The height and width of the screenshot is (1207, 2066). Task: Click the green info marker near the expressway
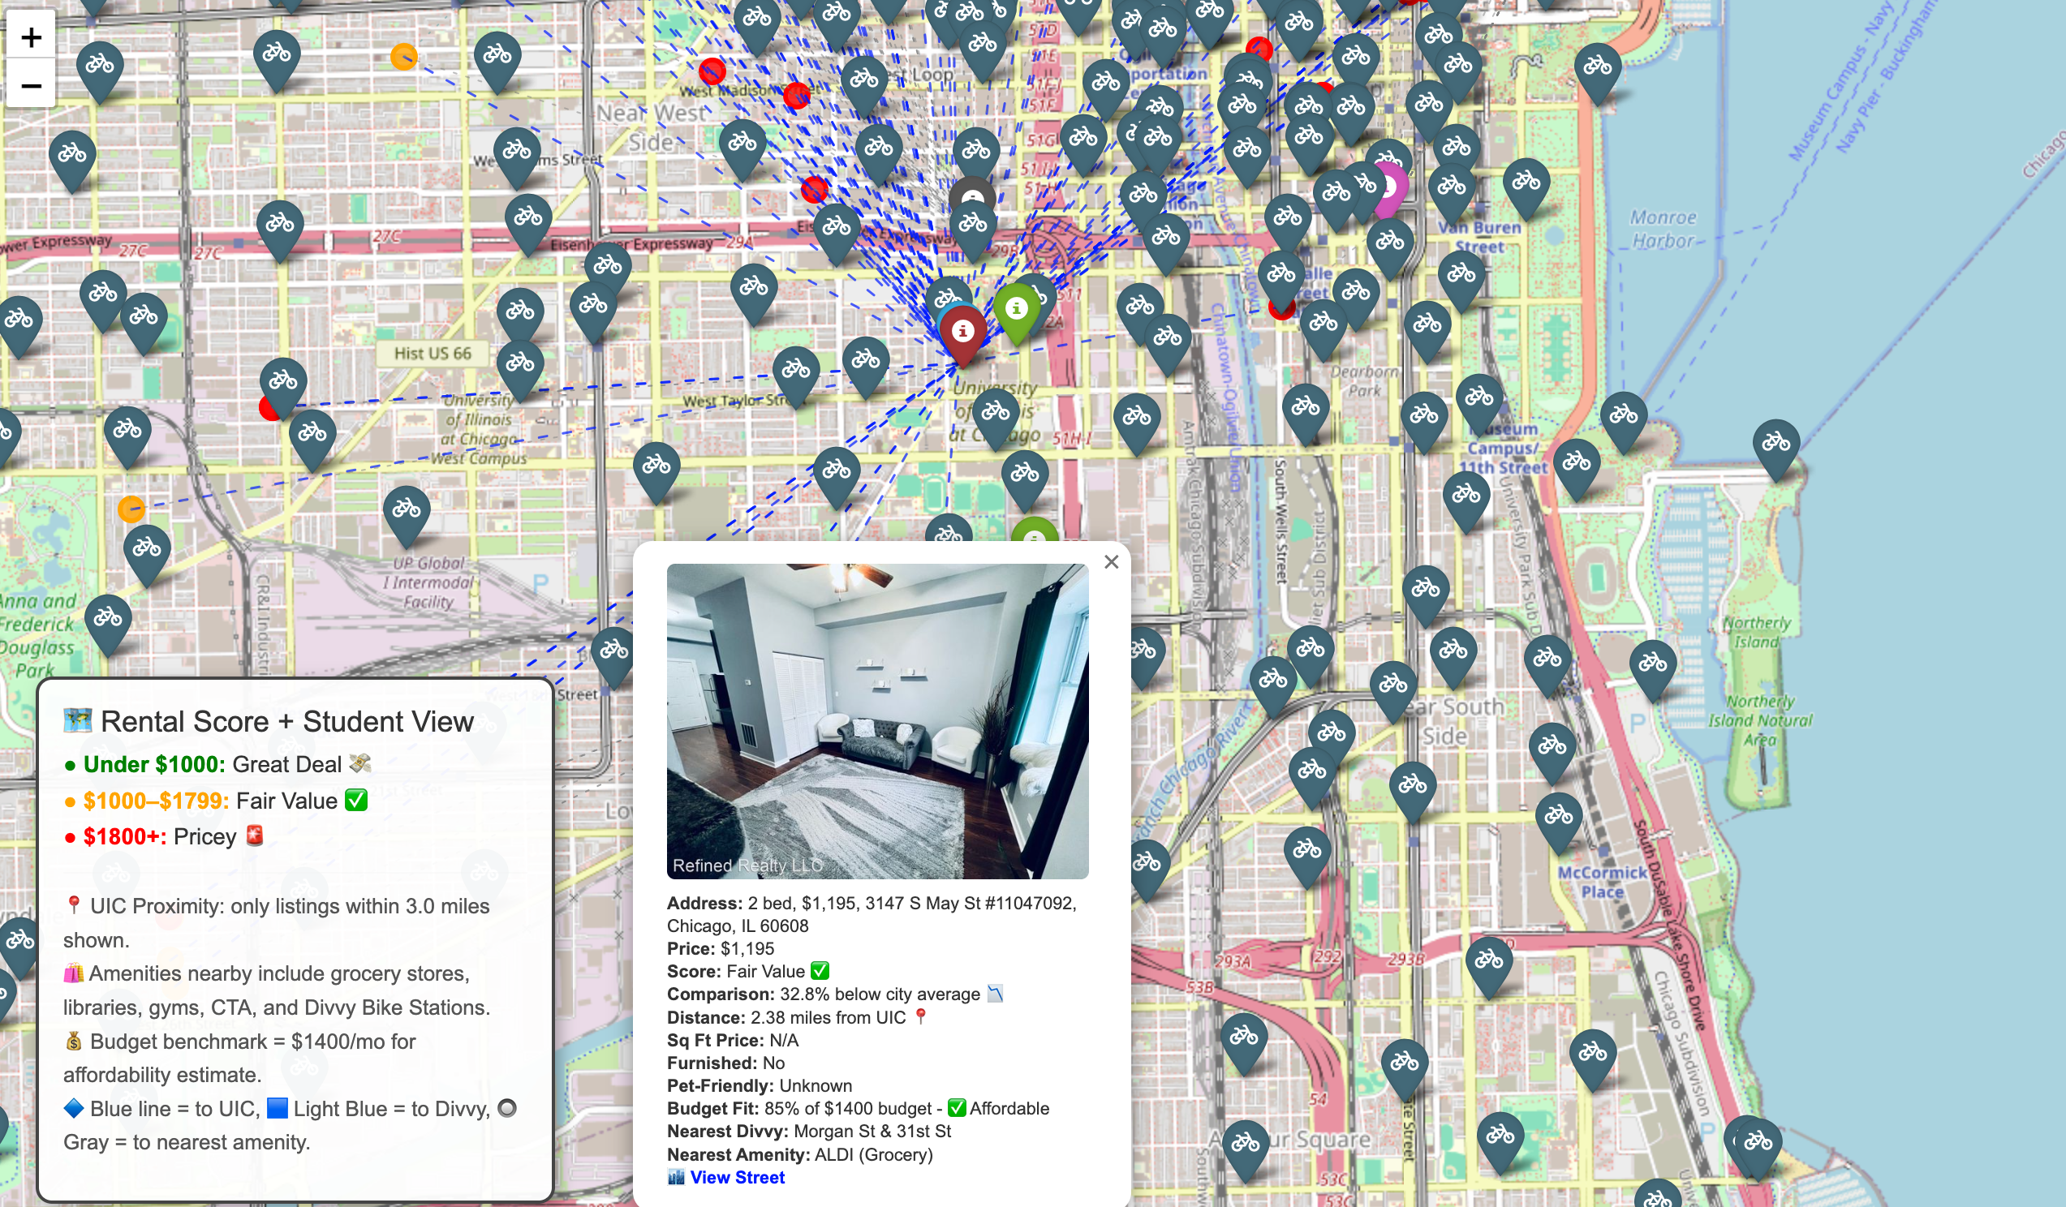point(1017,309)
